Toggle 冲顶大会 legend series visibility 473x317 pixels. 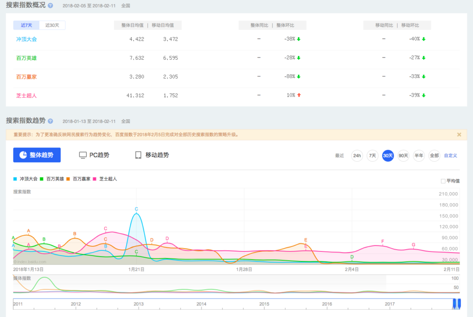click(15, 178)
